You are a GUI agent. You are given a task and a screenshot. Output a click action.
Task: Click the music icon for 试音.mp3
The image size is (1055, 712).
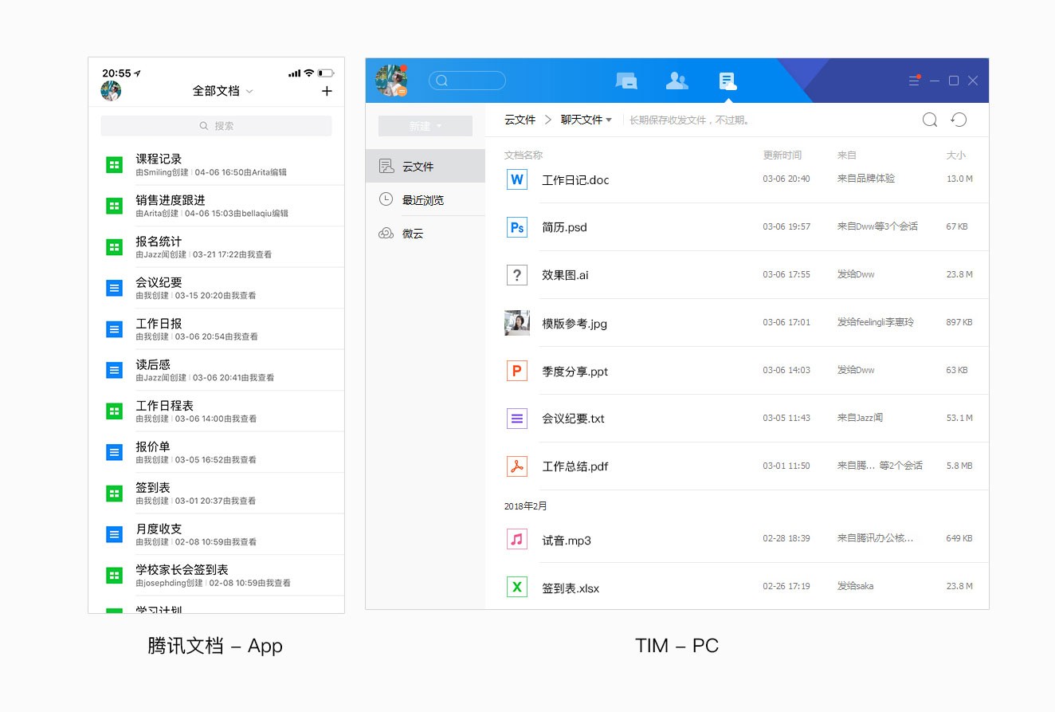click(x=517, y=540)
